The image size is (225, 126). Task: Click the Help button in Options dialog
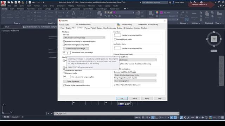(160, 98)
